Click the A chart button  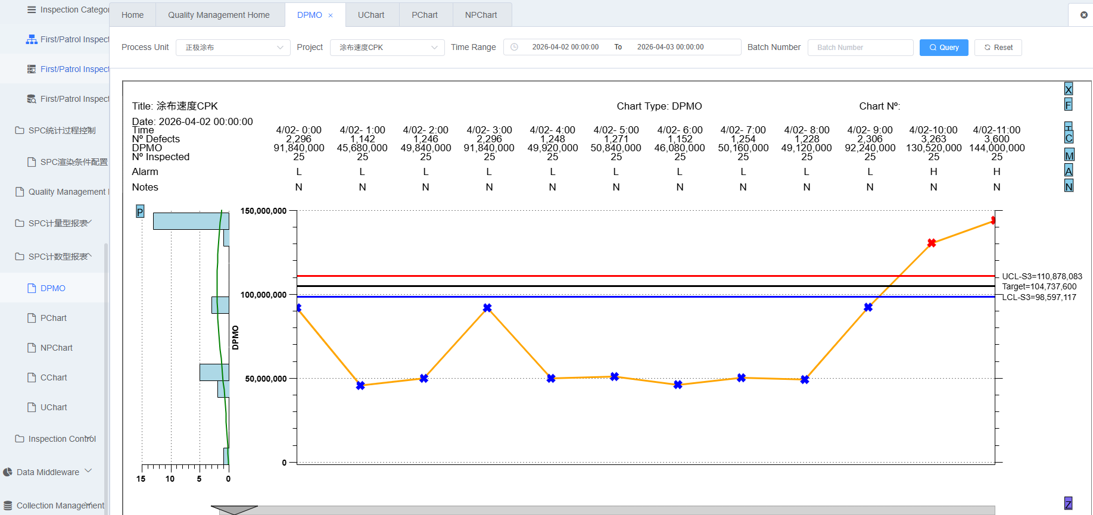(1069, 171)
